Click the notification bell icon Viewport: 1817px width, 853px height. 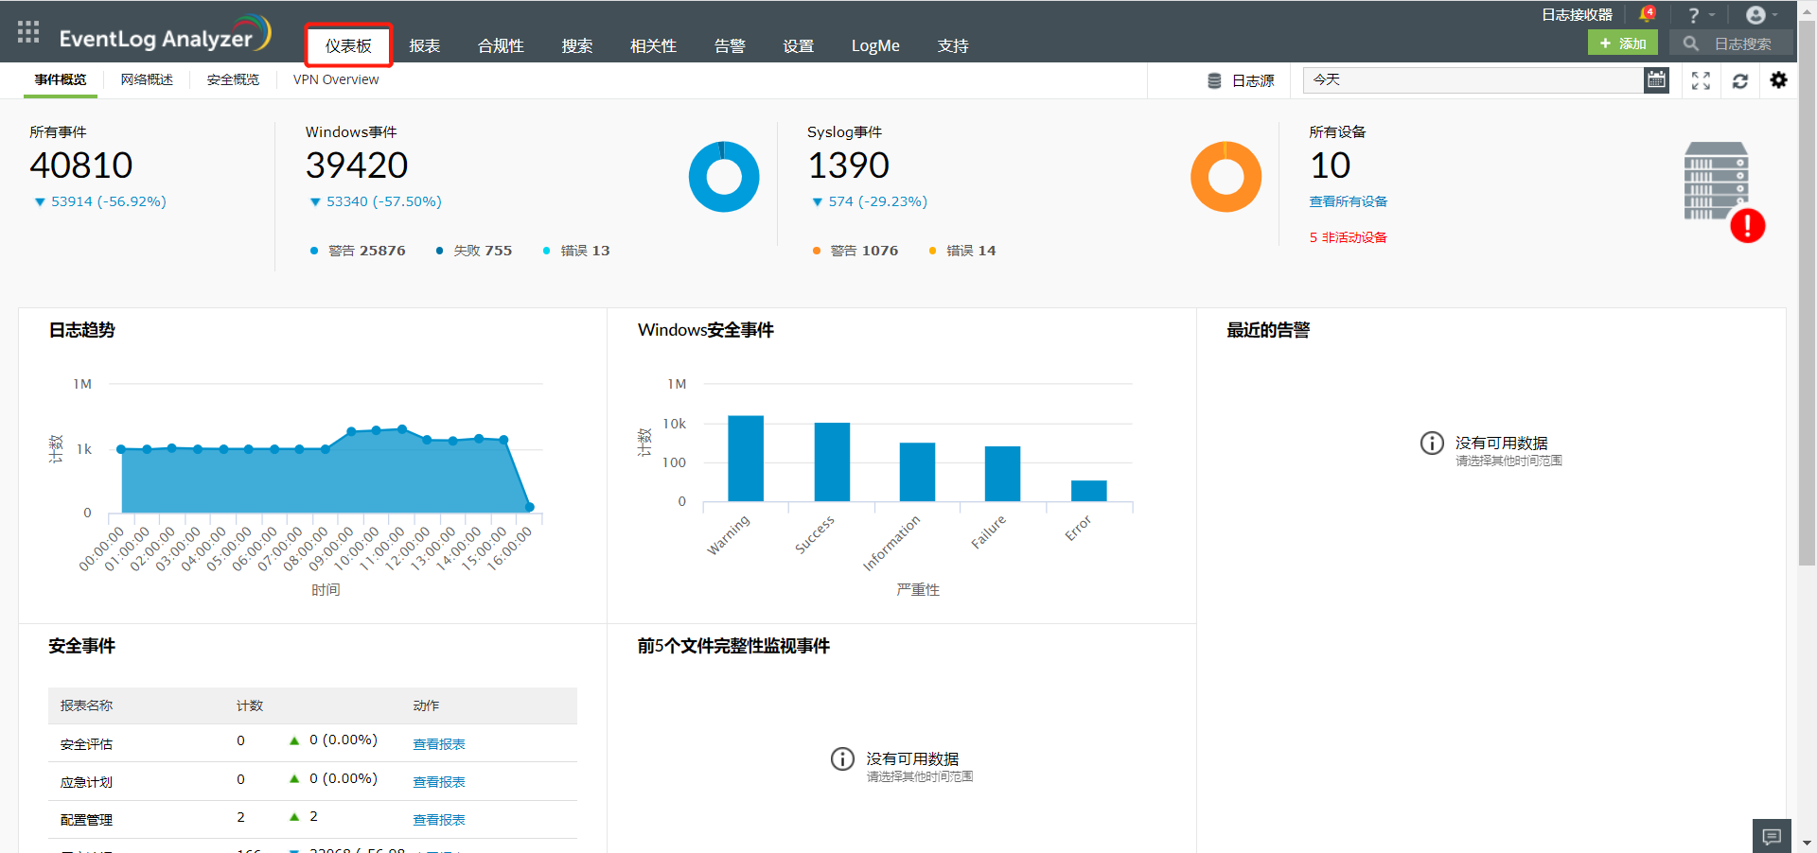tap(1647, 14)
